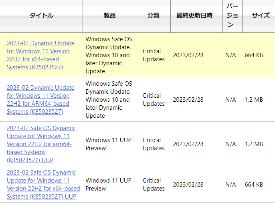Click N/A version in the arm64 UUP row
This screenshot has width=275, height=203.
pyautogui.click(x=231, y=144)
